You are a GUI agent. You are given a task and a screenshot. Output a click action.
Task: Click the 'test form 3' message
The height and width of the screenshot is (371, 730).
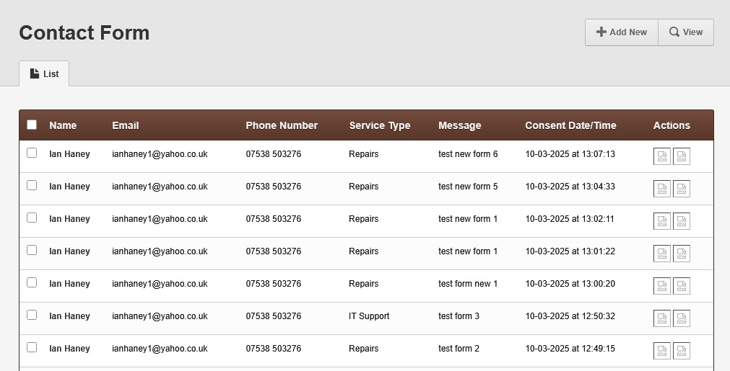459,316
